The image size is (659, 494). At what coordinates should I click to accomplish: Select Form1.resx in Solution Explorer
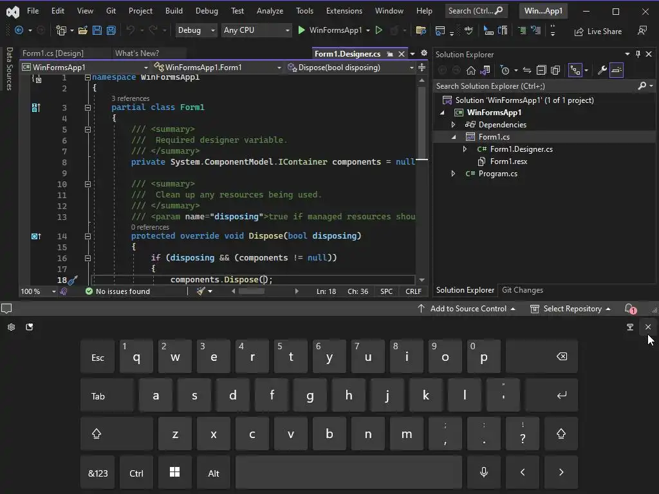pyautogui.click(x=508, y=161)
